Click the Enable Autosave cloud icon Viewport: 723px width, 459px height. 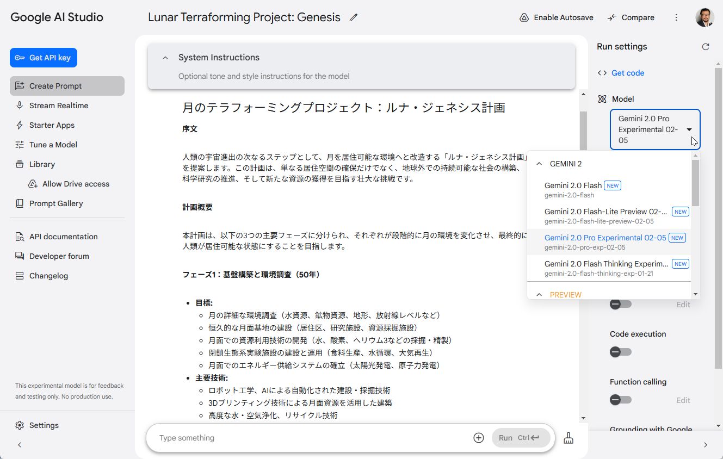coord(524,17)
